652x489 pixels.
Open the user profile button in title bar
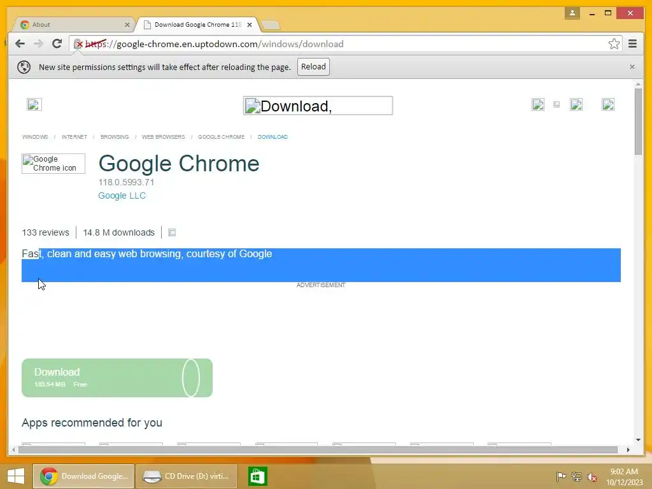(572, 13)
